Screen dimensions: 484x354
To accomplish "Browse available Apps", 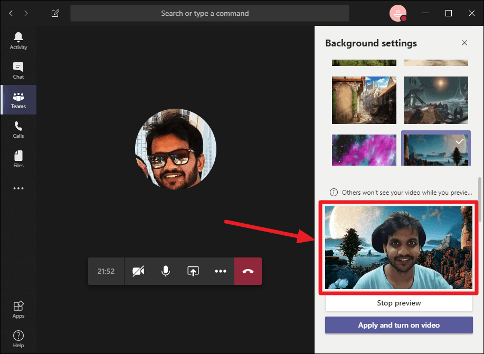I will pos(18,309).
